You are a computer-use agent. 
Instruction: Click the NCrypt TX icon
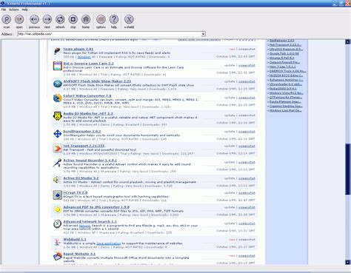[x=57, y=195]
